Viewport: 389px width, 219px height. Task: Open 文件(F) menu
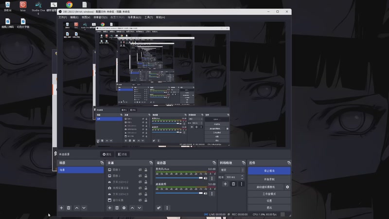63,18
